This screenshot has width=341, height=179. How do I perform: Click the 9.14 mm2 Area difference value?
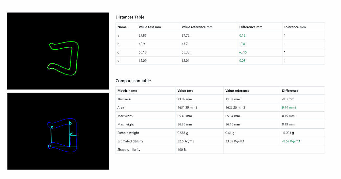click(289, 107)
